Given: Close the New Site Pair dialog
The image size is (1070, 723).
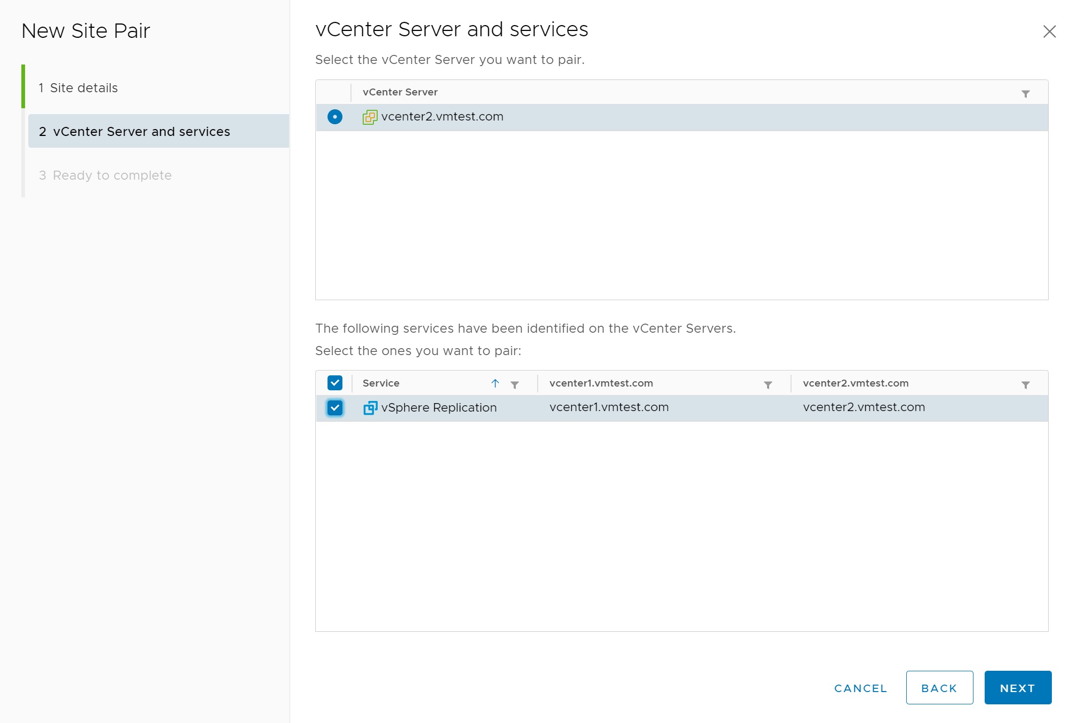Looking at the screenshot, I should point(1049,31).
